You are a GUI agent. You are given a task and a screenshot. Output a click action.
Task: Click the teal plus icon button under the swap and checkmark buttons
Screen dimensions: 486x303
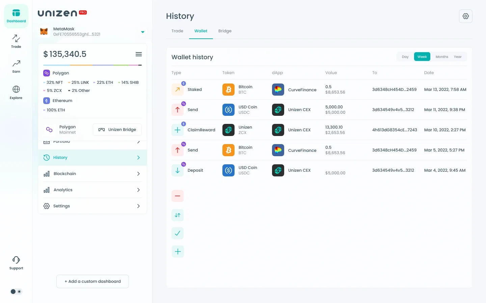tap(178, 251)
